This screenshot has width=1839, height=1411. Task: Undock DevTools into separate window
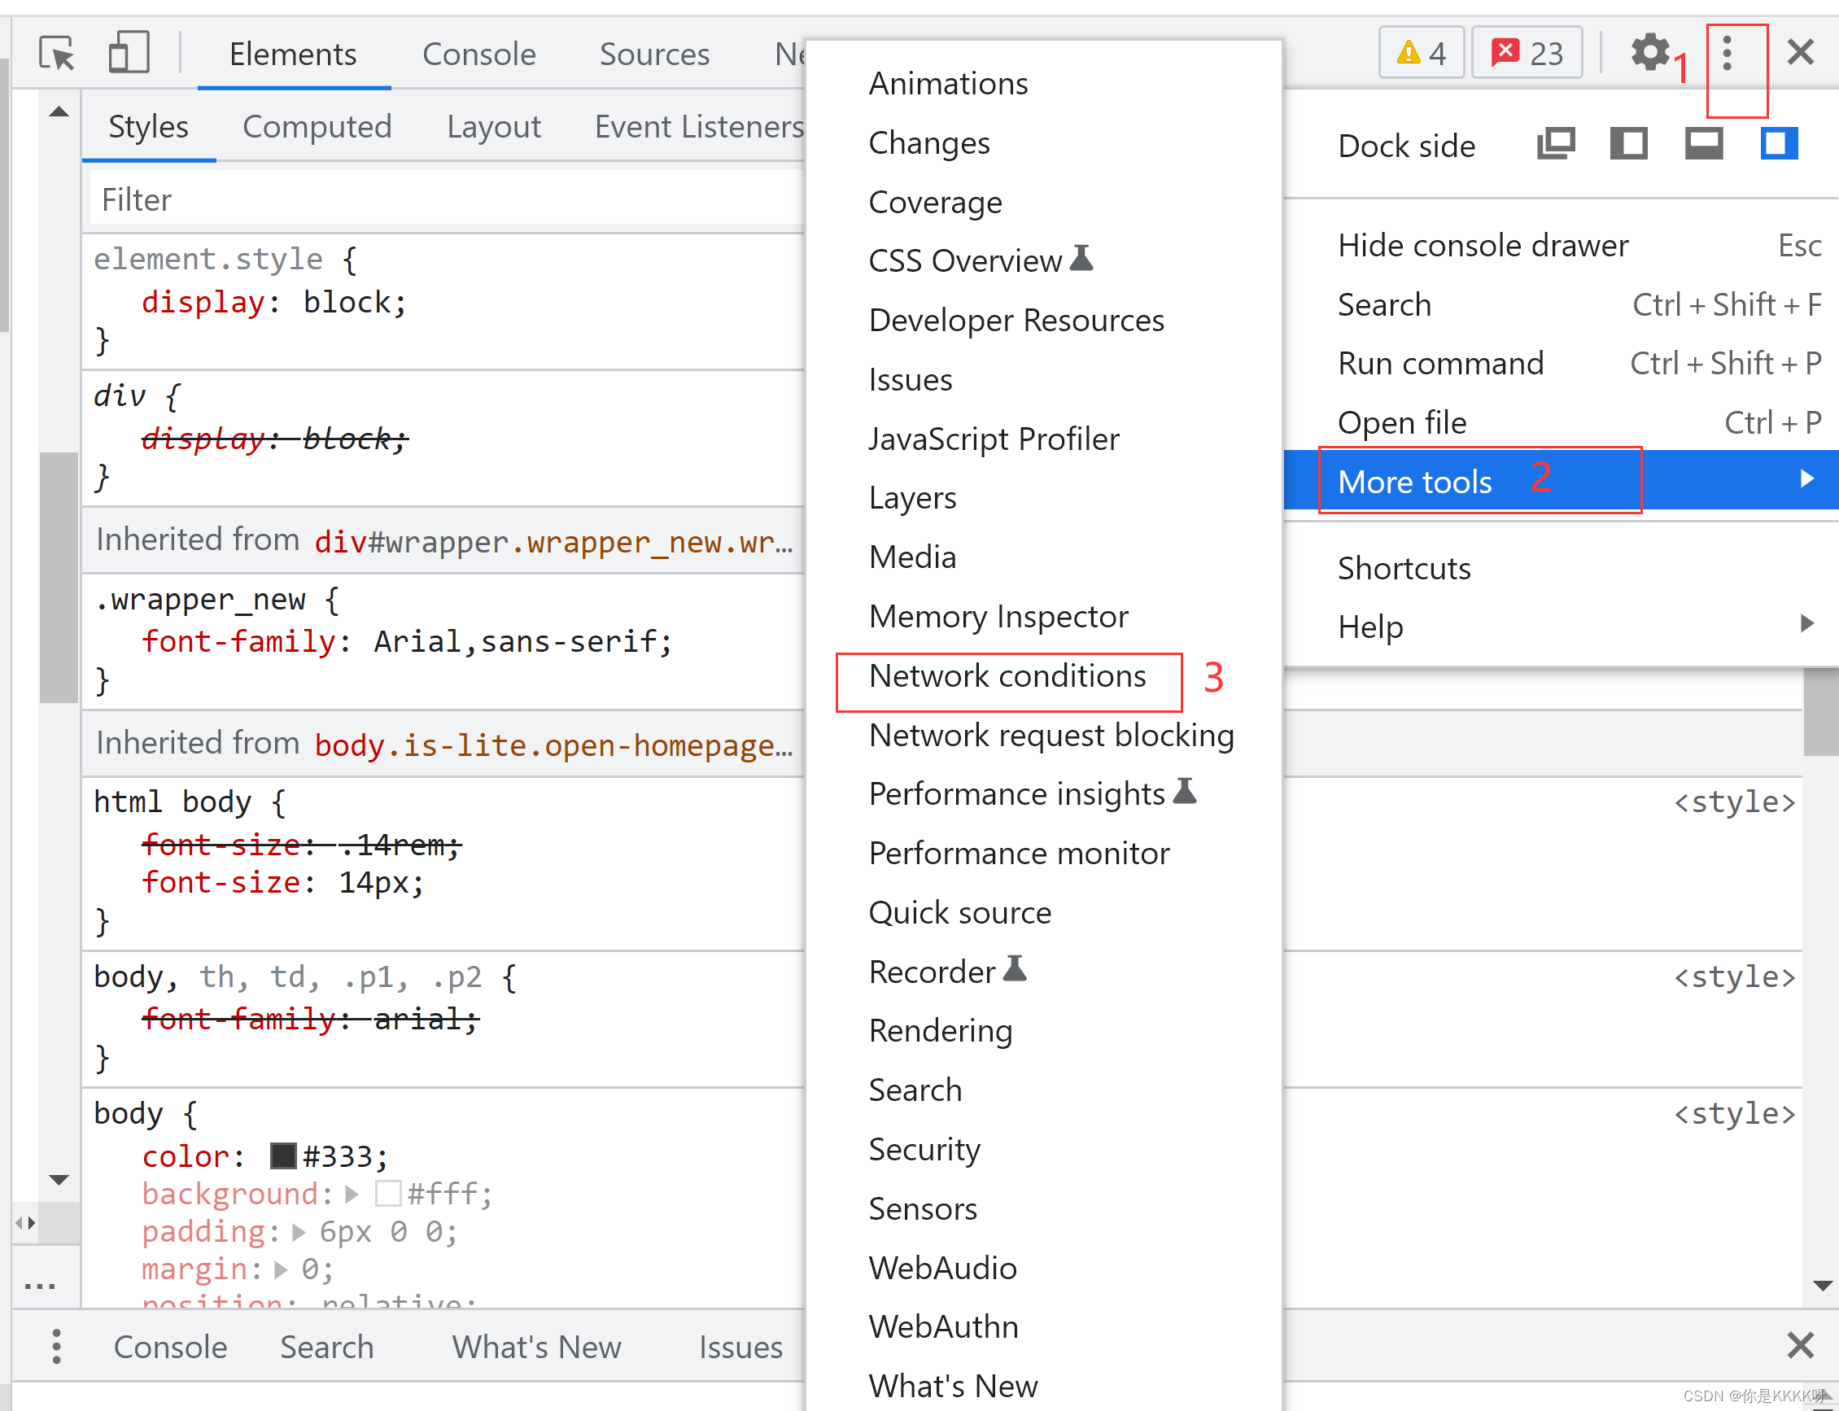(x=1556, y=145)
